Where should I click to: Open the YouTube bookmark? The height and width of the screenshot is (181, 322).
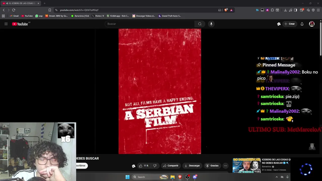click(x=27, y=16)
